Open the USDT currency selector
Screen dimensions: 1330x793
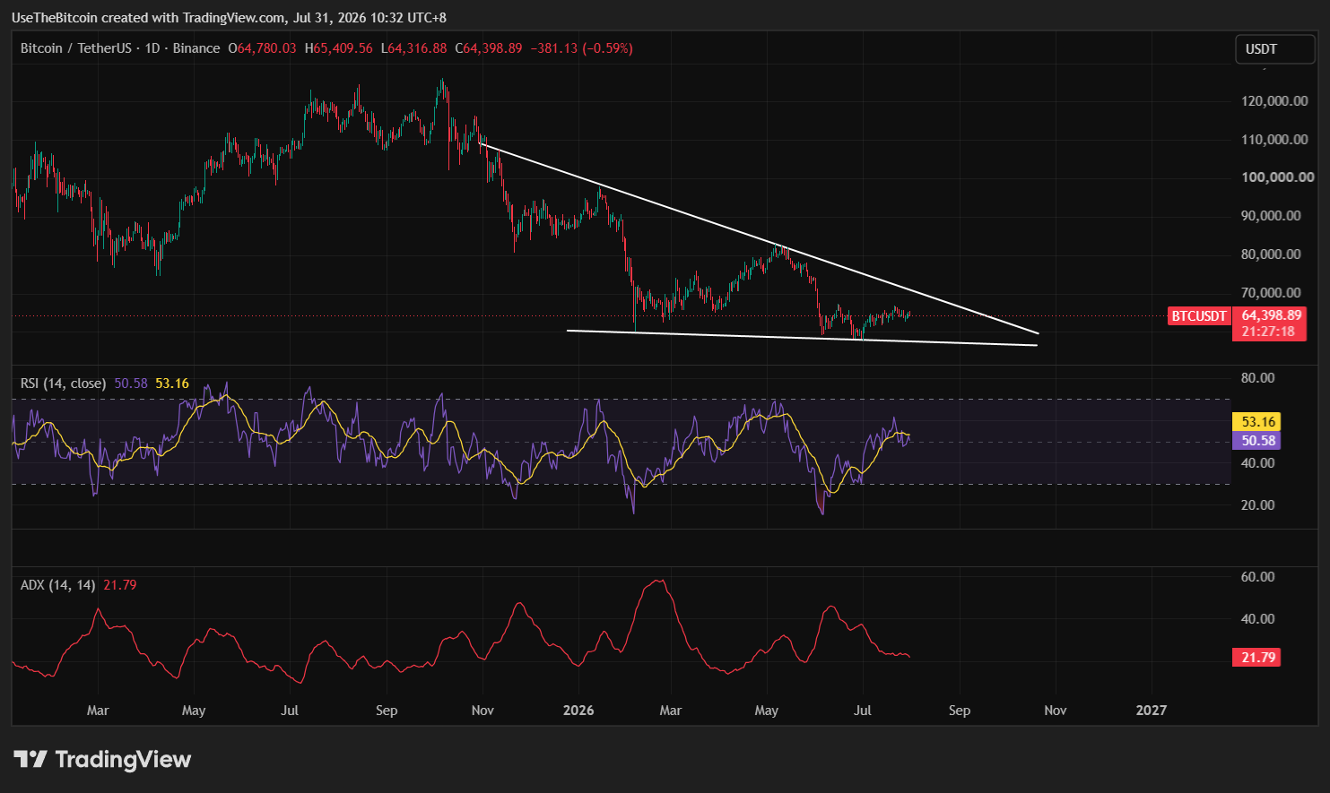click(x=1273, y=49)
